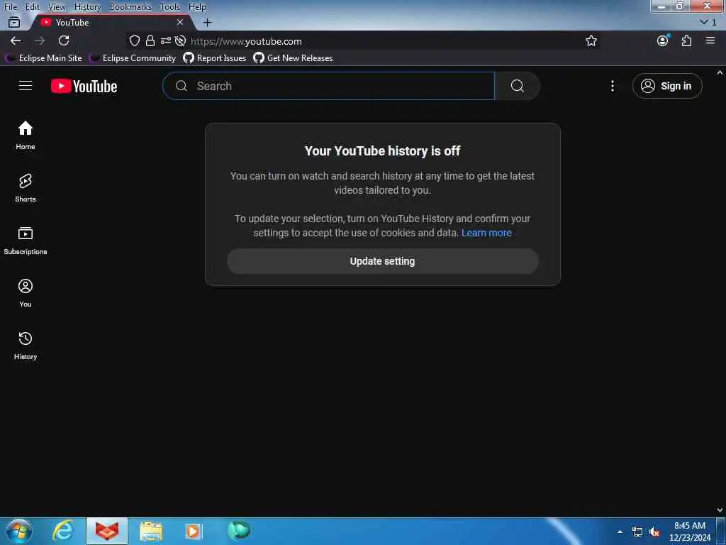Open Windows Explorer folder in taskbar
The width and height of the screenshot is (726, 545).
[151, 531]
